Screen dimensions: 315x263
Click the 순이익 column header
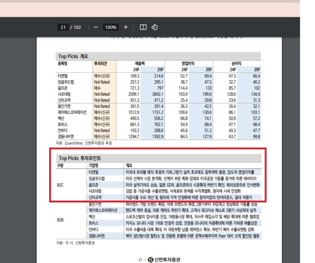[x=237, y=64]
